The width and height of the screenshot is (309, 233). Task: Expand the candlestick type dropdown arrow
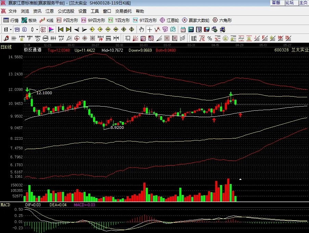coord(37,29)
